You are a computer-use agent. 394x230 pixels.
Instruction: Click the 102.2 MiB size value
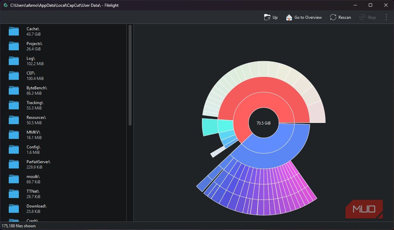tap(35, 64)
